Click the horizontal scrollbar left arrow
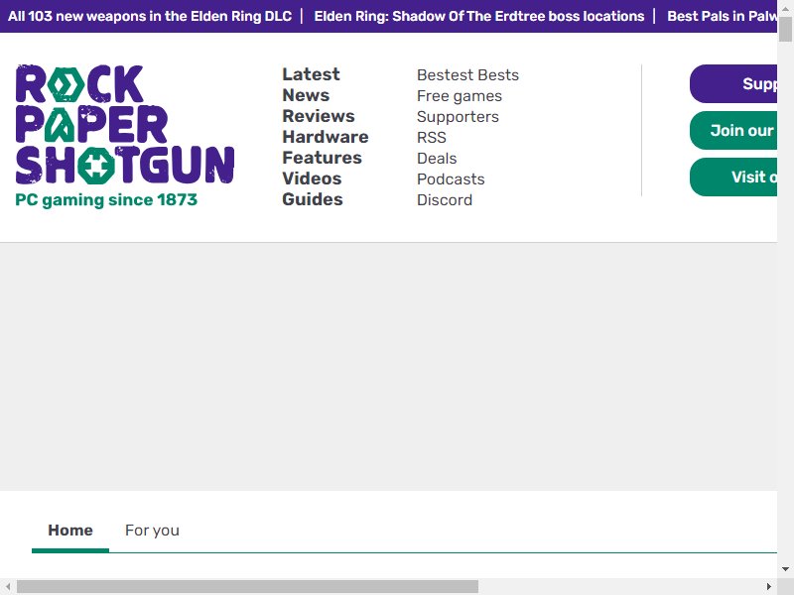 [8, 586]
